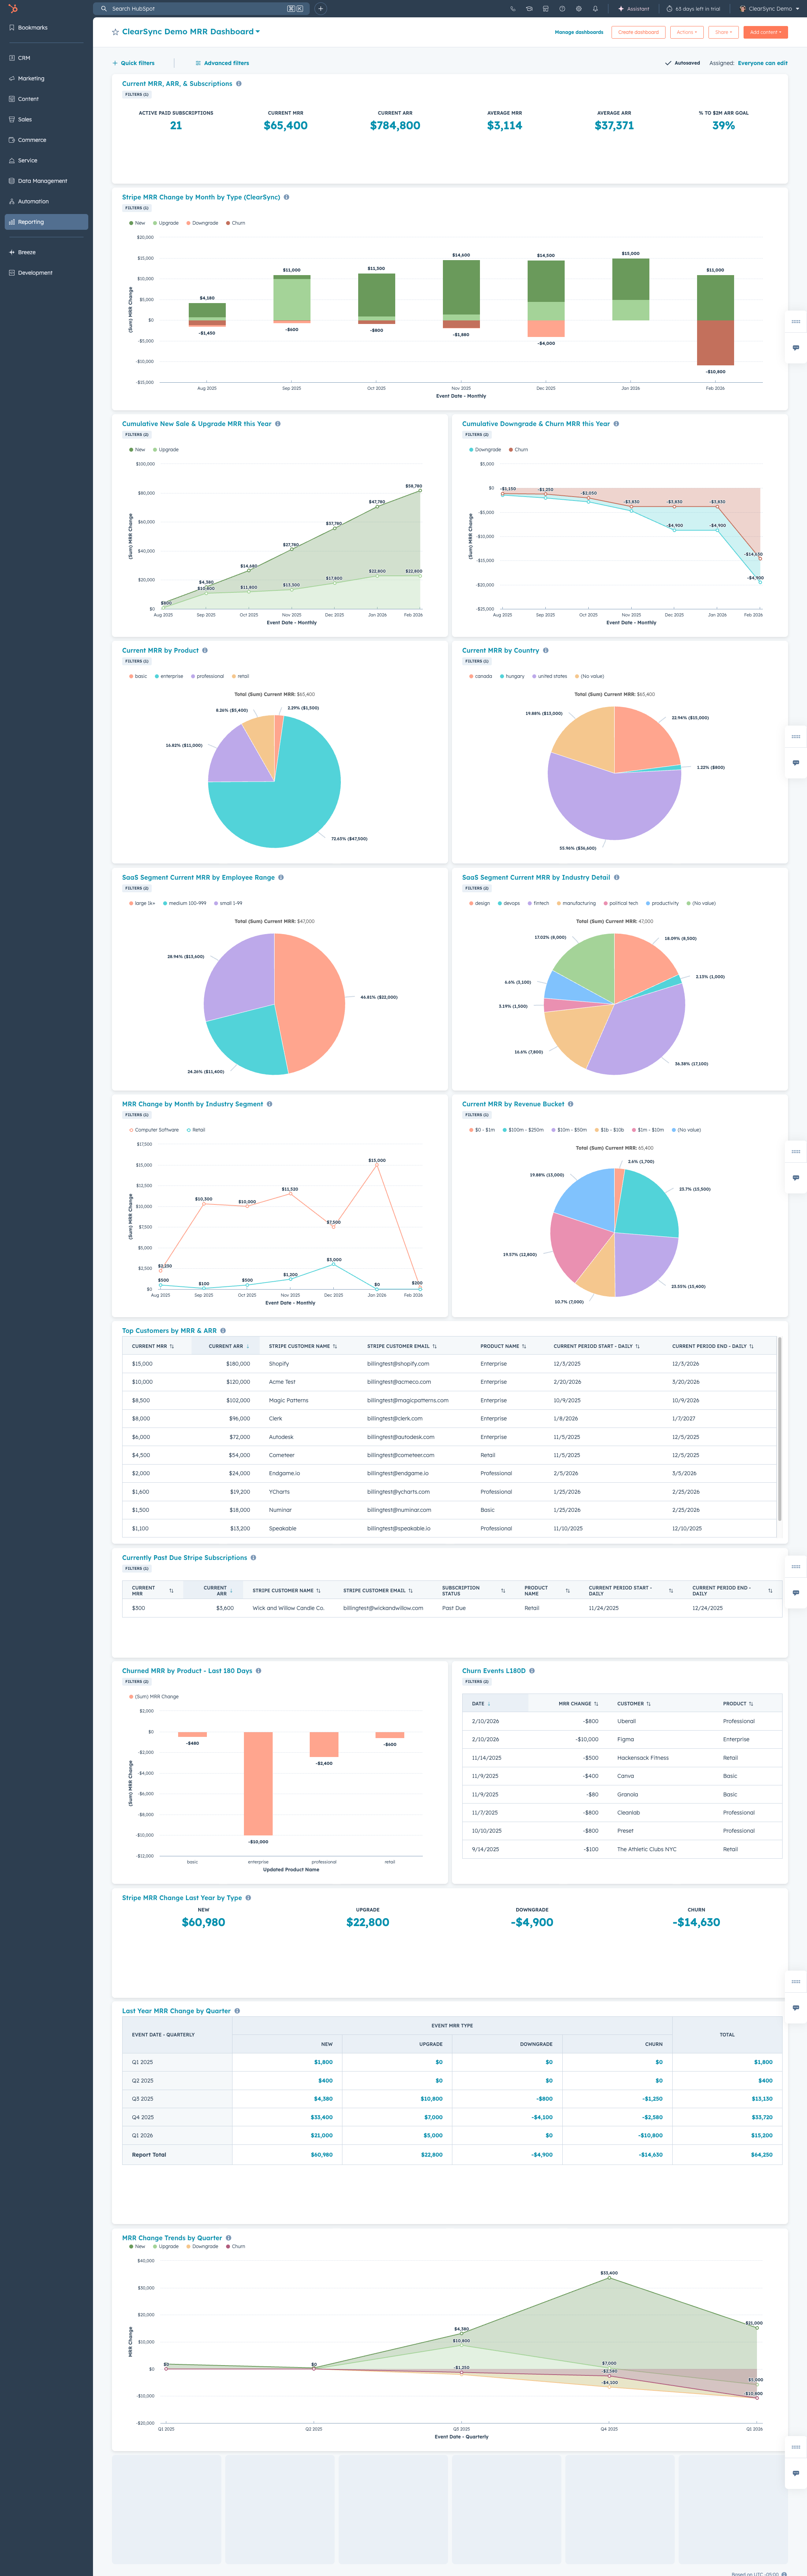The width and height of the screenshot is (807, 2576).
Task: Click the enterprise bar in Churned MRR chart
Action: 258,1783
